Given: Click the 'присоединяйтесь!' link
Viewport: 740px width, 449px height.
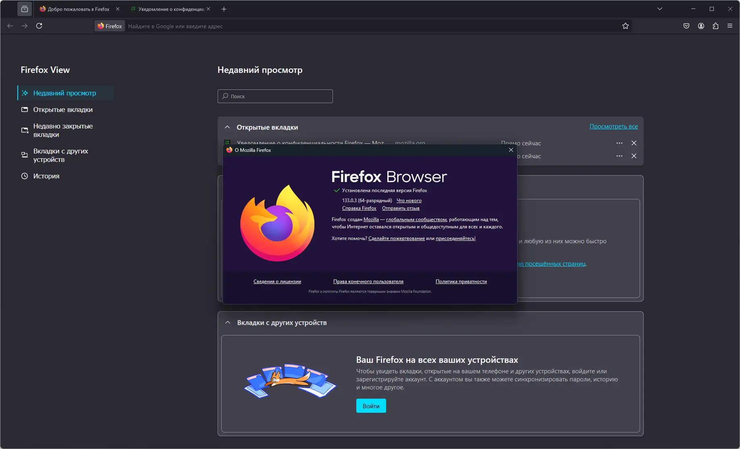Looking at the screenshot, I should [455, 238].
